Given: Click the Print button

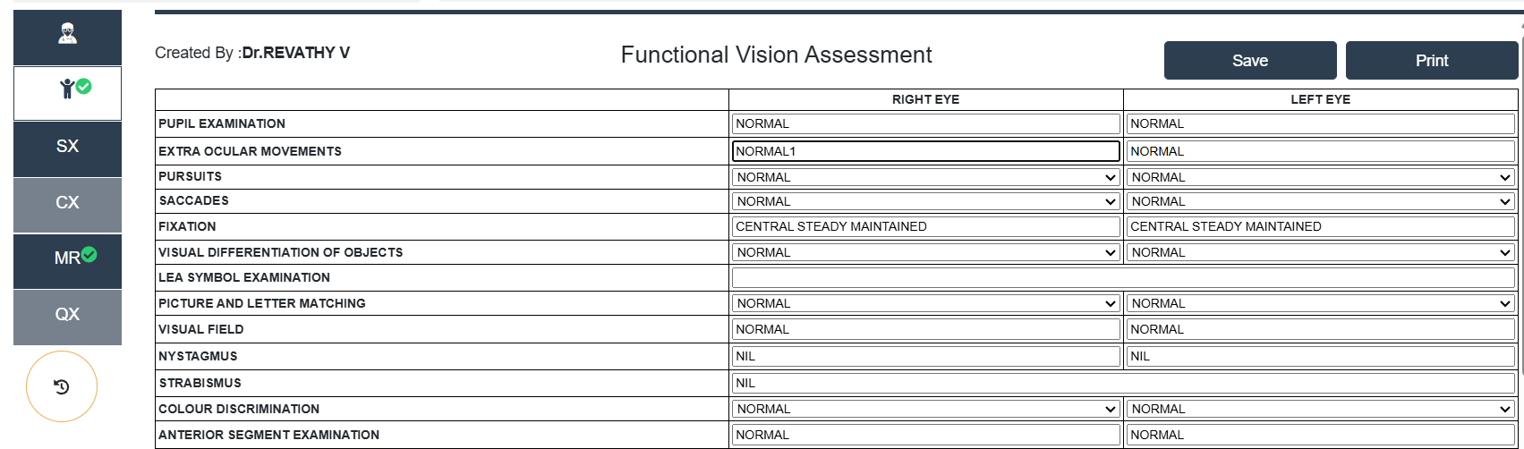Looking at the screenshot, I should click(1431, 61).
